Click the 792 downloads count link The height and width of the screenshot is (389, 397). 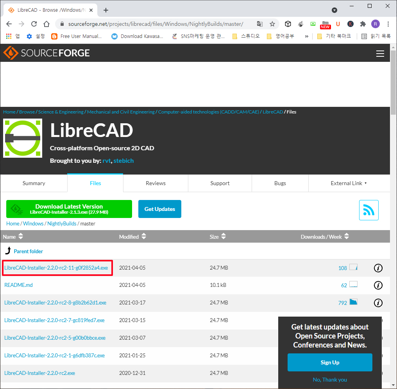(x=342, y=303)
